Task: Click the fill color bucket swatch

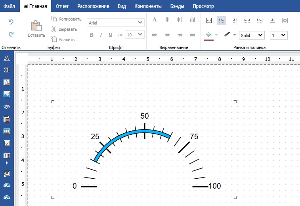Action: tap(208, 35)
